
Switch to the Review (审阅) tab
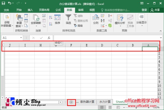pos(81,10)
